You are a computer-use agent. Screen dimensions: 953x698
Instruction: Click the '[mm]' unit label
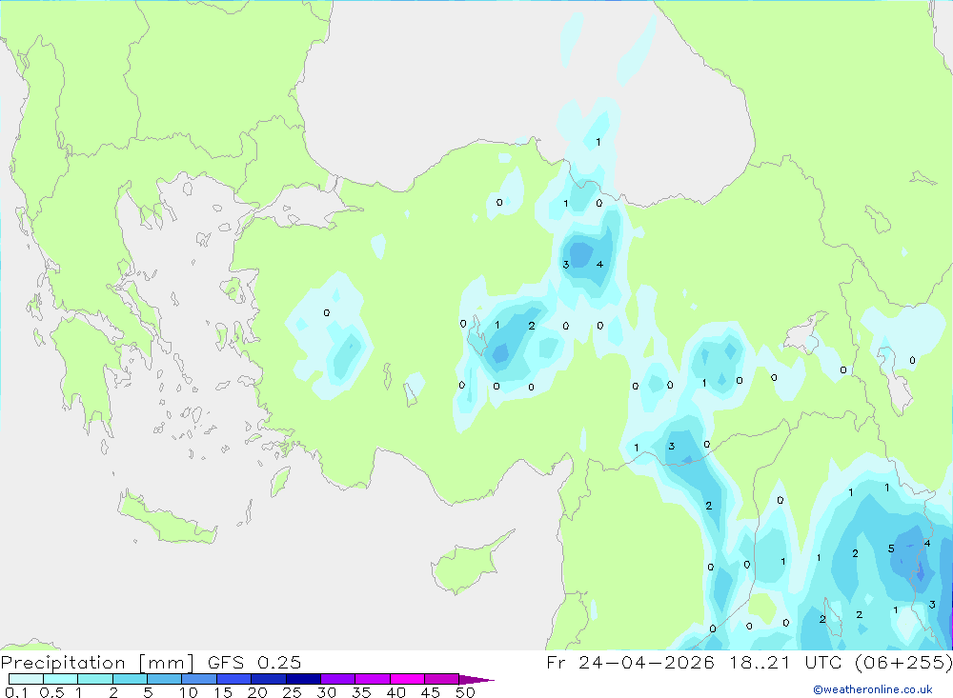pos(167,663)
